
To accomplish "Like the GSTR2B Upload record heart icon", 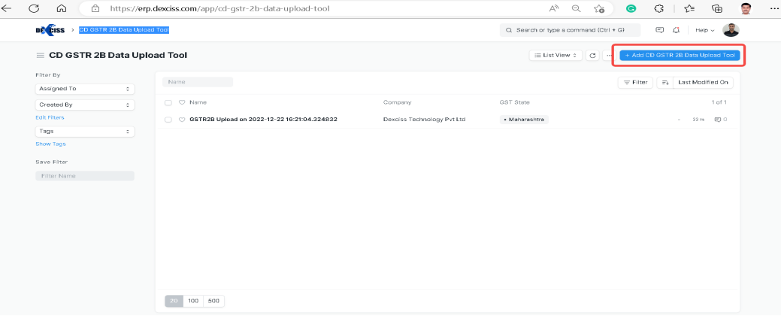I will (x=182, y=120).
